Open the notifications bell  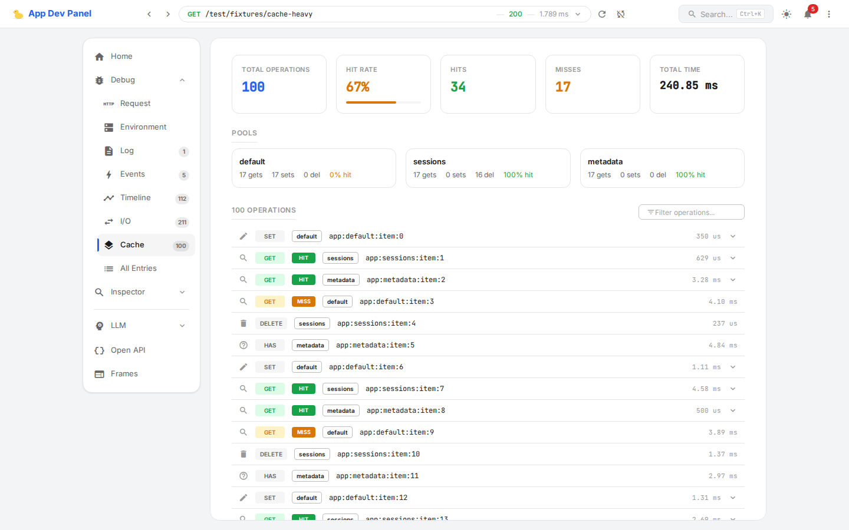(808, 14)
